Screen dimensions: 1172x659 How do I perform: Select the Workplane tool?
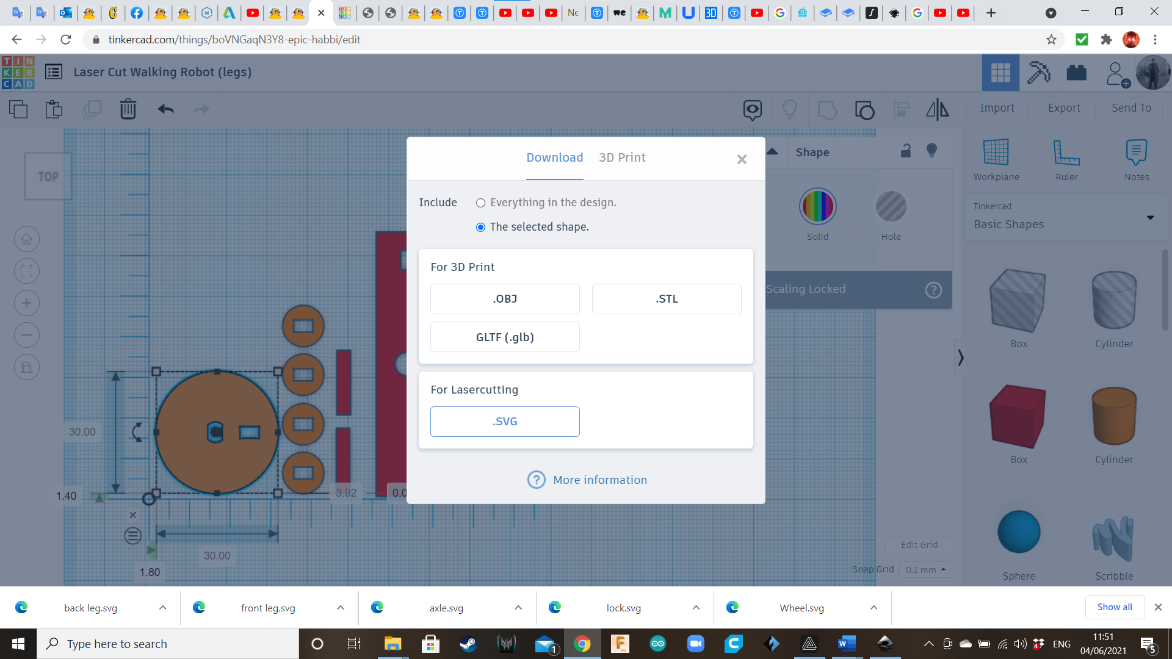coord(996,153)
